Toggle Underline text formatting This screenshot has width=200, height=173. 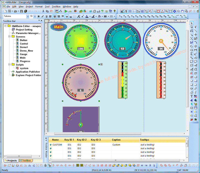tap(46, 16)
